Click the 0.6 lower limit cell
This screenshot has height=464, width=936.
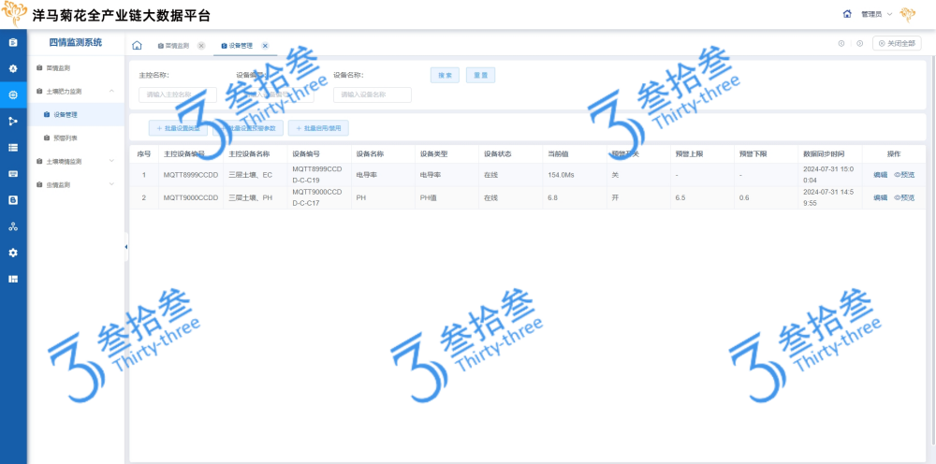(x=744, y=197)
